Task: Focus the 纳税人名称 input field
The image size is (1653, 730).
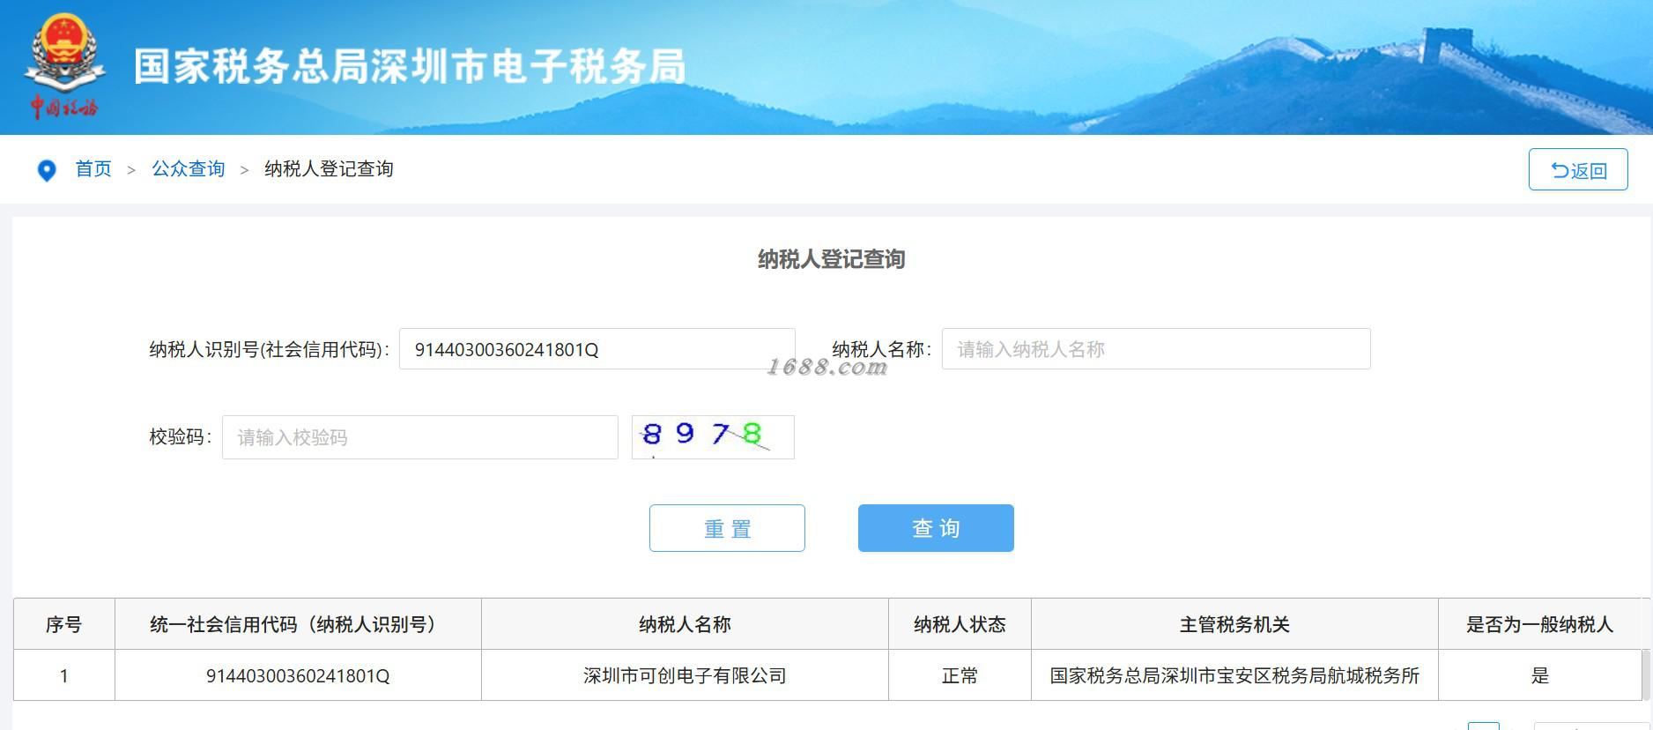Action: [x=1155, y=349]
